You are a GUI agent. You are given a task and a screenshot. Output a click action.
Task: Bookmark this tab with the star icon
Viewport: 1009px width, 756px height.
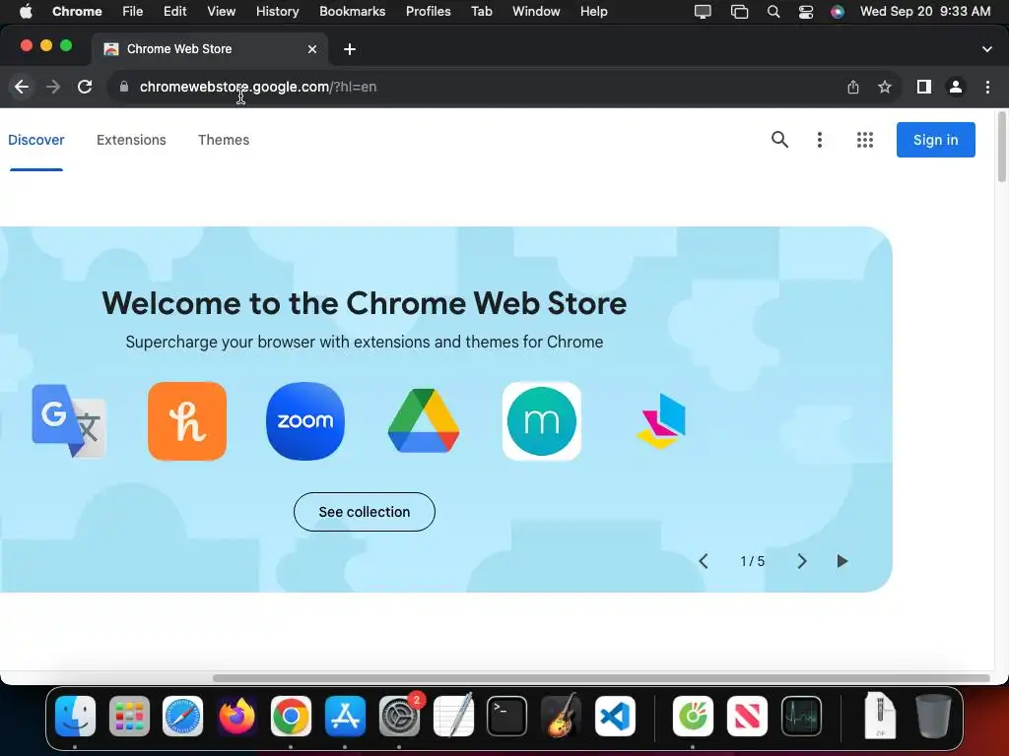click(x=885, y=87)
